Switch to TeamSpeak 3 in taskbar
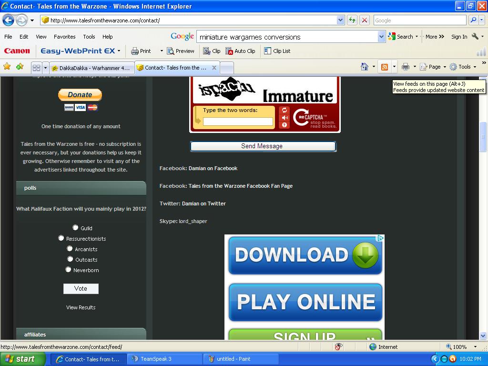 [164, 359]
